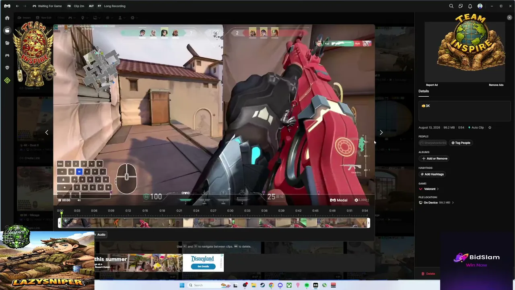Screen dimensions: 515x290
Task: Go to the previous clip
Action: tap(47, 132)
